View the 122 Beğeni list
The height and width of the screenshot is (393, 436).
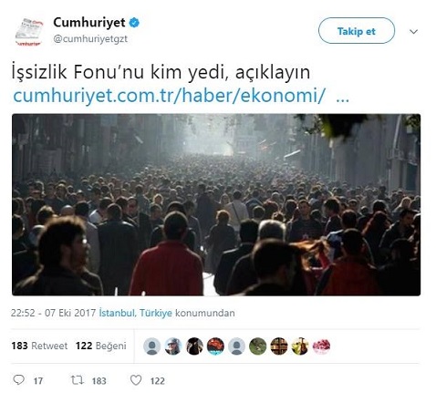coord(101,346)
